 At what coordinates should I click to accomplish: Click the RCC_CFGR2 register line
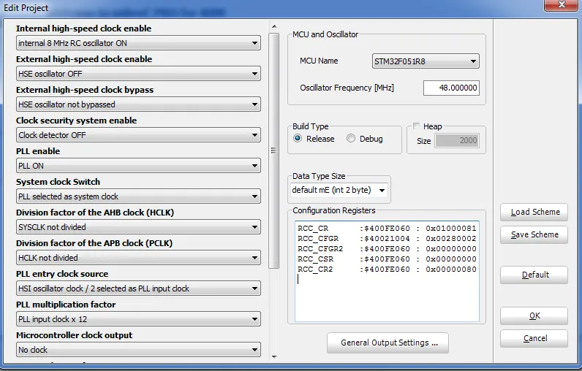click(387, 249)
